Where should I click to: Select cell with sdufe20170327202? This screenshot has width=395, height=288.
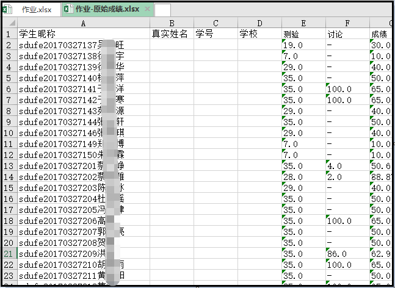tap(84, 177)
